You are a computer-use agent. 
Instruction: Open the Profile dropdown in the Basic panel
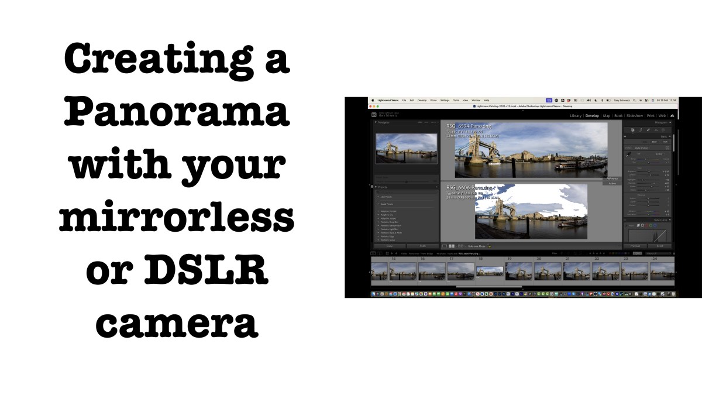pyautogui.click(x=642, y=148)
